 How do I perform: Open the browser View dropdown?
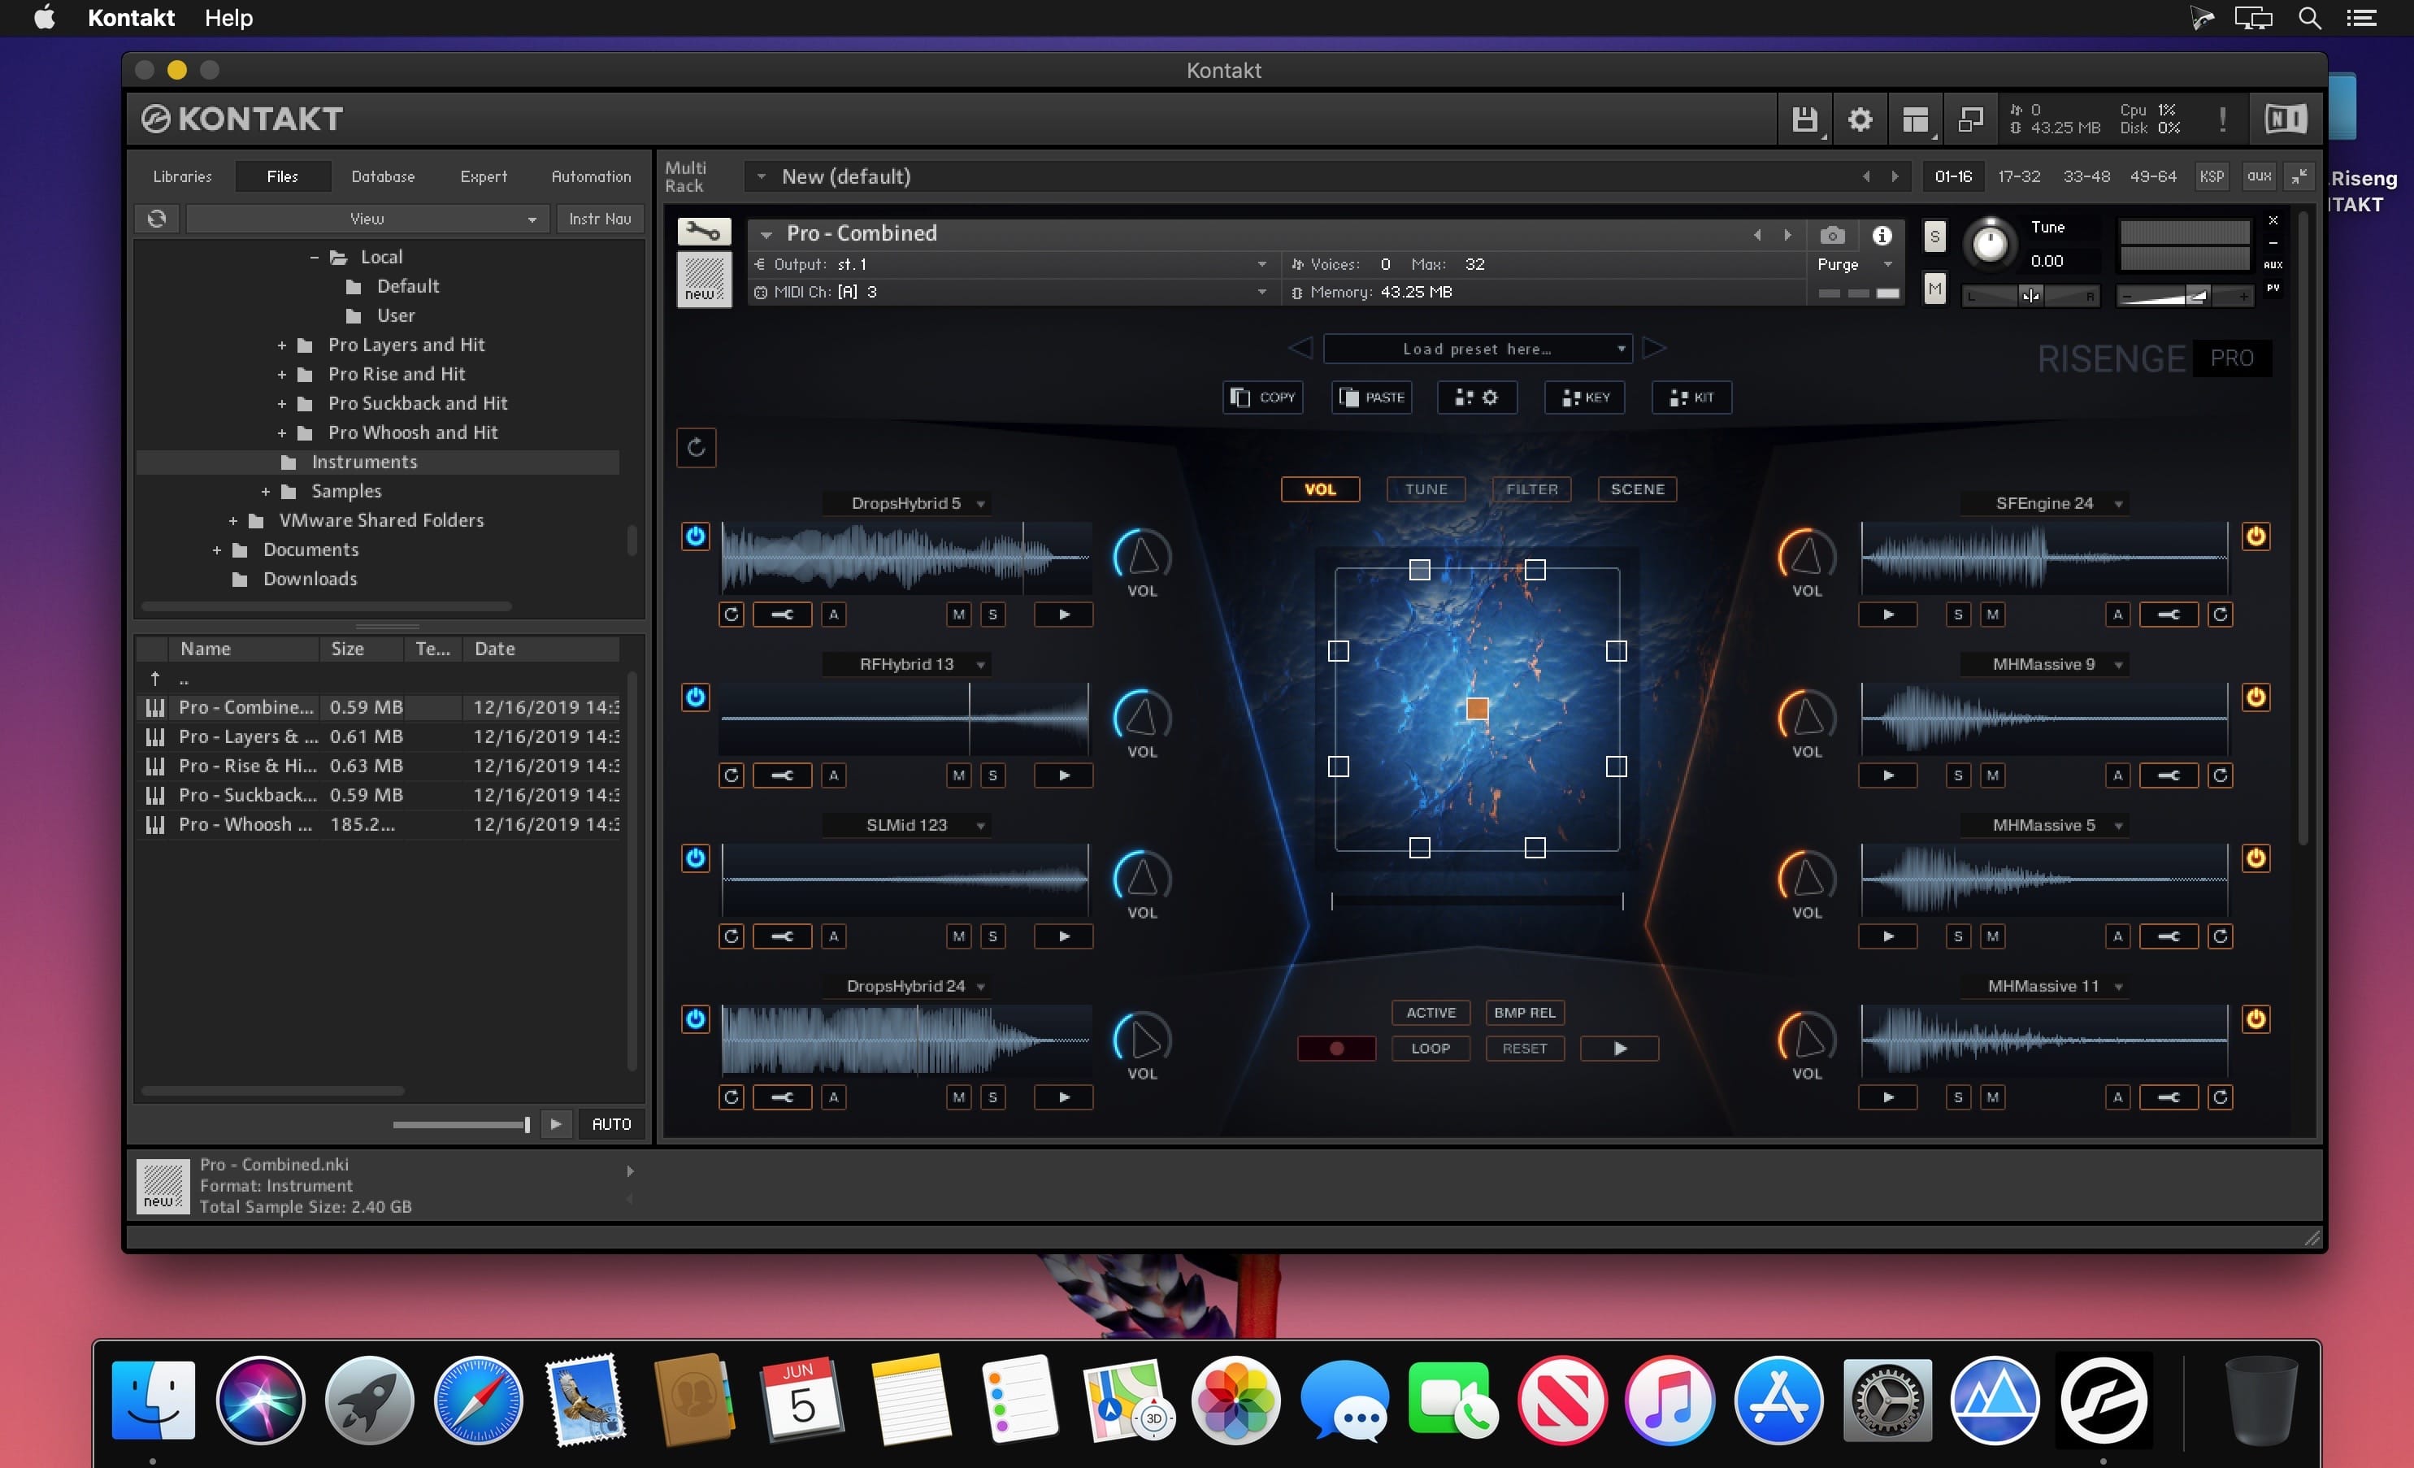[x=367, y=219]
